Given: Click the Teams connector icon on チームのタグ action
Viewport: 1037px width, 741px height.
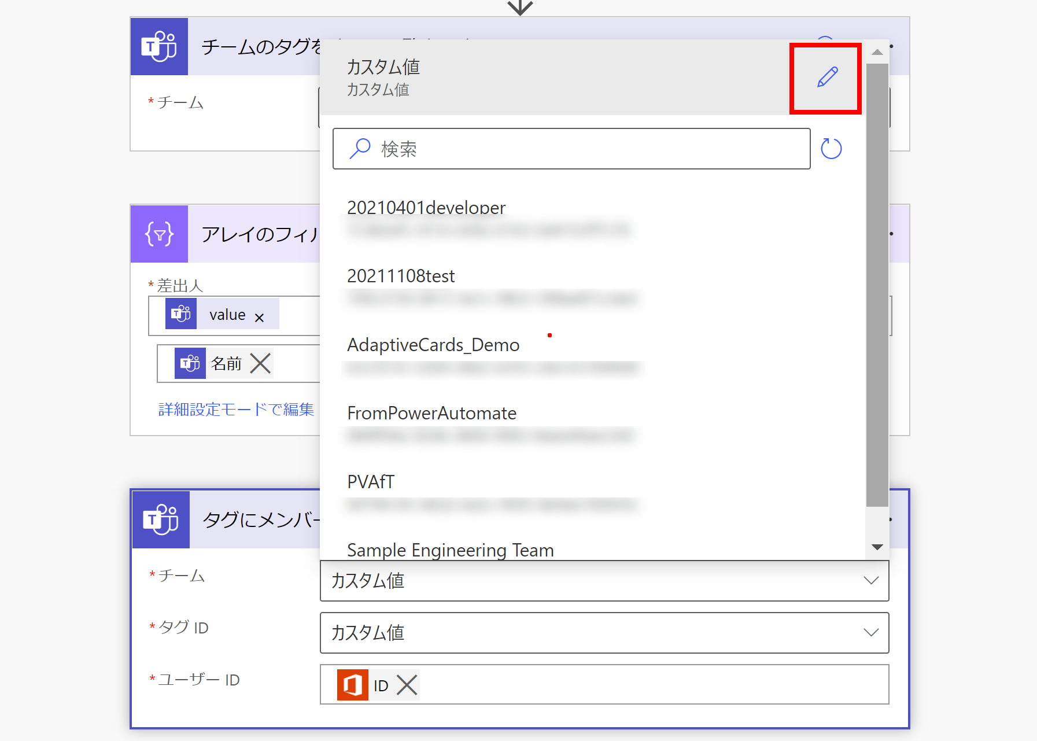Looking at the screenshot, I should [x=159, y=46].
